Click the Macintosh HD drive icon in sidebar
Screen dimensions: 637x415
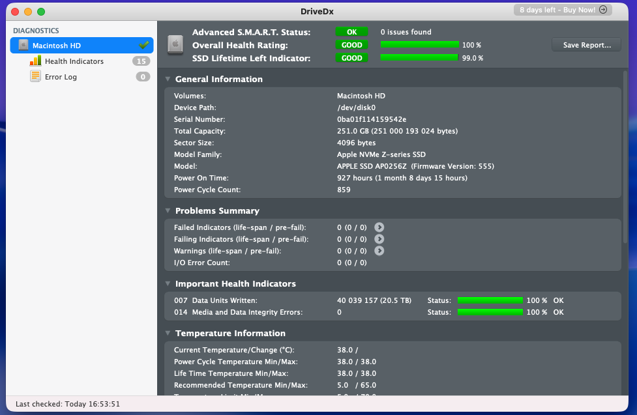(x=23, y=45)
